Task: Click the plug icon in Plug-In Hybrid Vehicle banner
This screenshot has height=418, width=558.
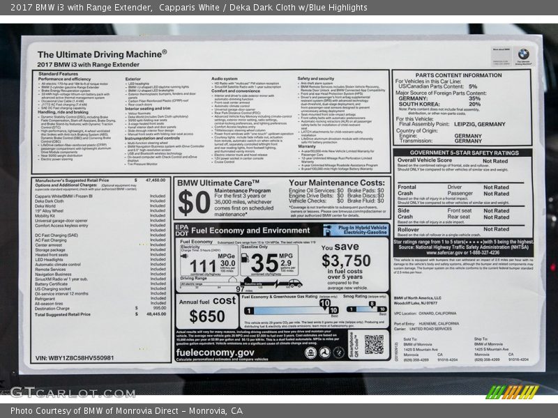Action: (x=326, y=230)
